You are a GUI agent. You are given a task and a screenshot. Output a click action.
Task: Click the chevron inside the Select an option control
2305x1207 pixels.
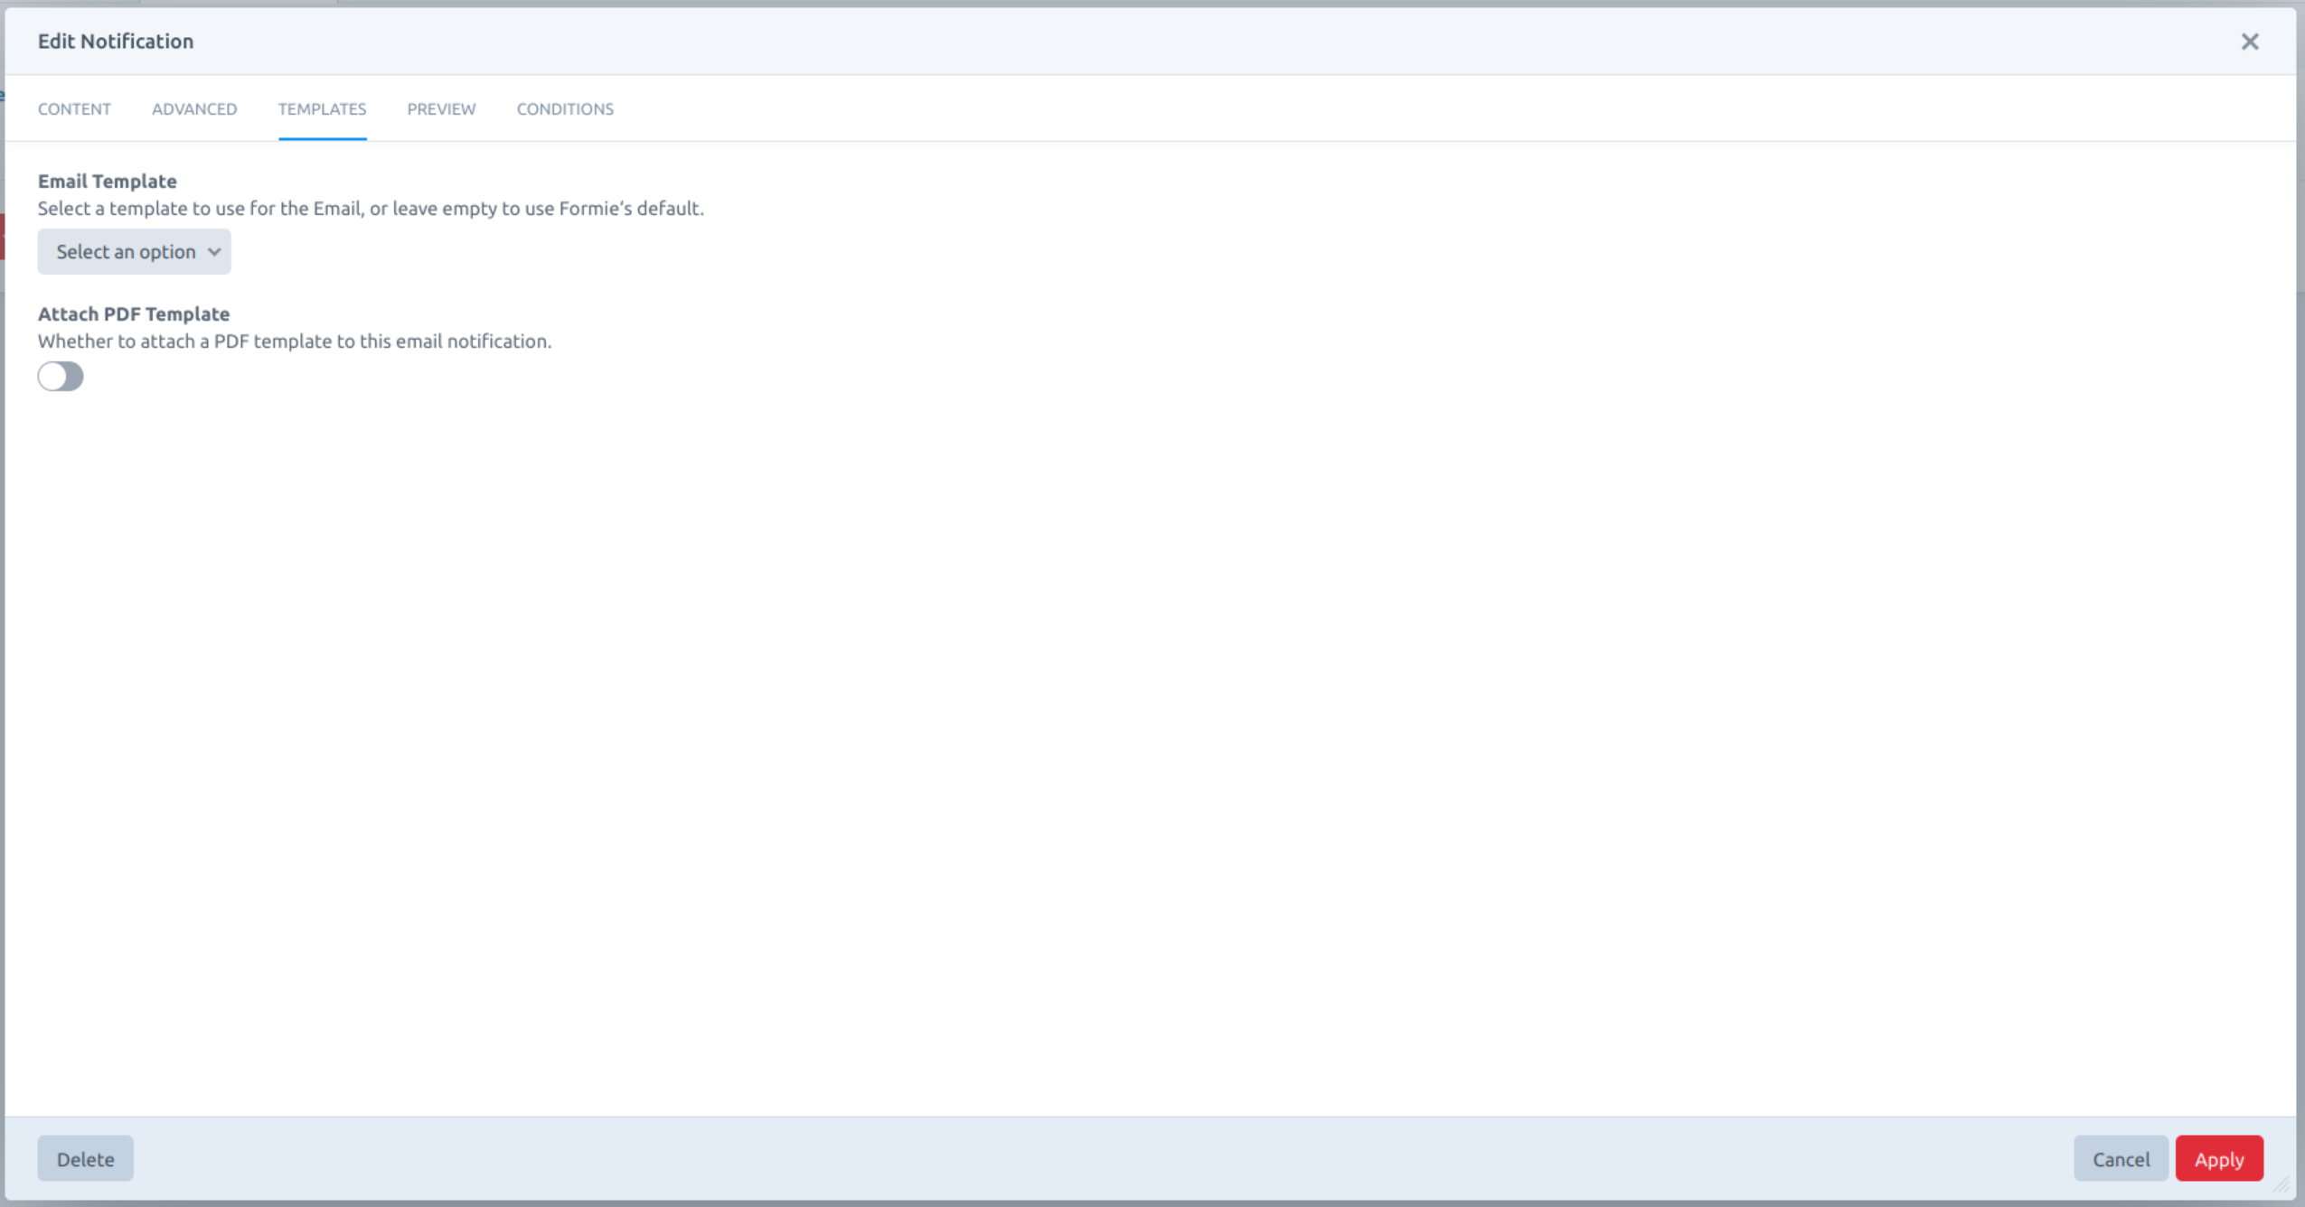[x=214, y=251]
